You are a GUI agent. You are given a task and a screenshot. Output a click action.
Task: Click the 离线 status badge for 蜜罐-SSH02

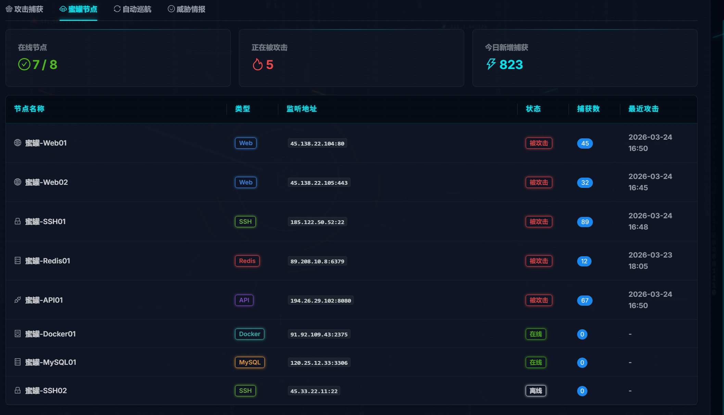pyautogui.click(x=536, y=391)
